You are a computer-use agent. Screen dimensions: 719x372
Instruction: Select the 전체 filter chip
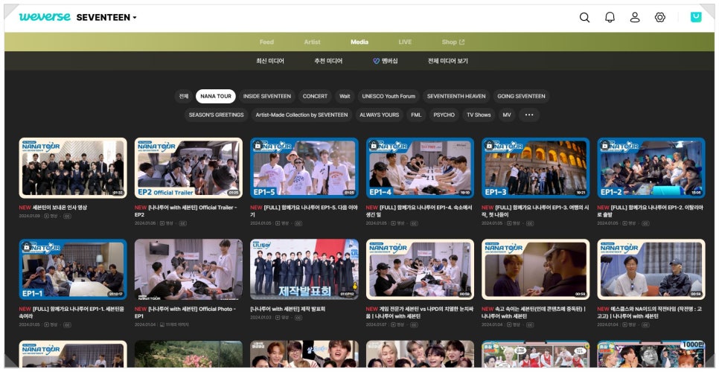pos(184,96)
